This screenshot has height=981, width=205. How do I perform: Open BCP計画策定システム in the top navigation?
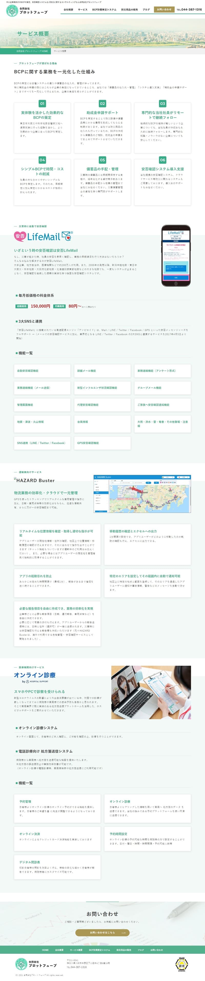tap(104, 10)
